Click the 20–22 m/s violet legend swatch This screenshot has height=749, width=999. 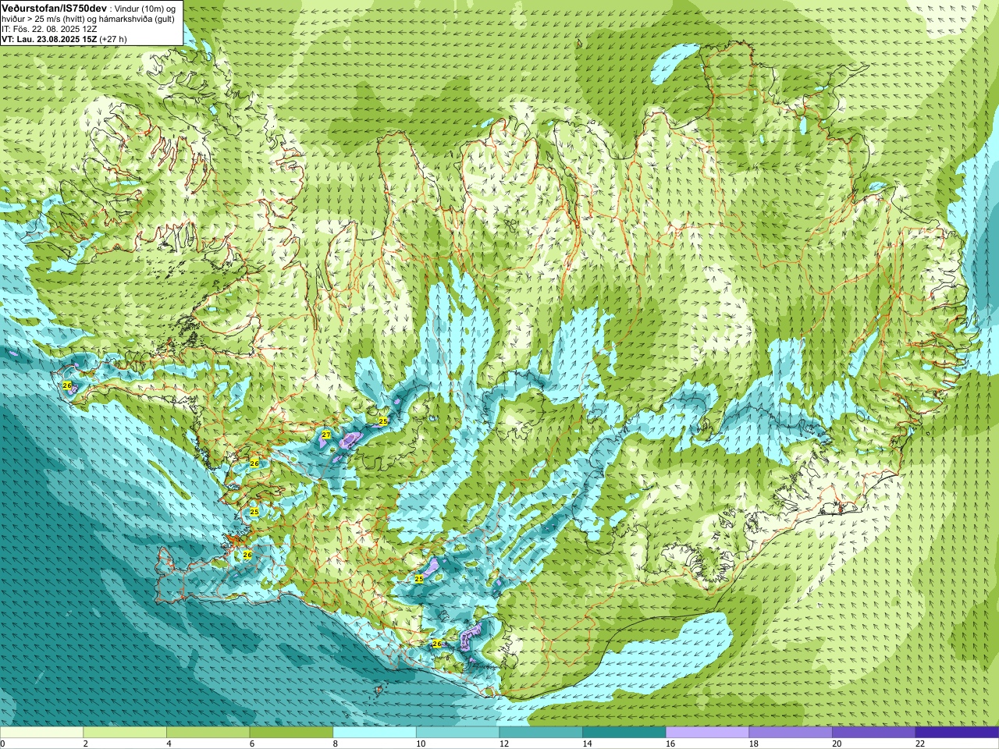point(874,733)
